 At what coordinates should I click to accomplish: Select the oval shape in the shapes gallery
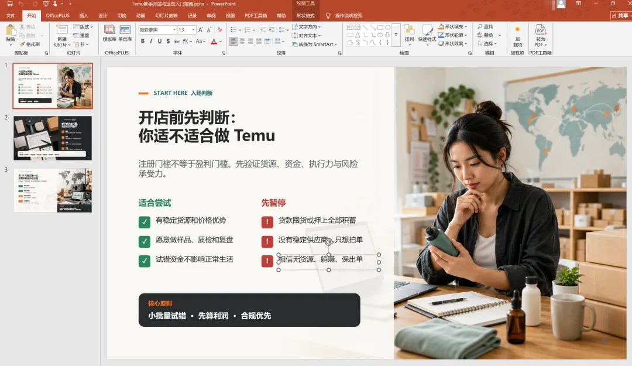[x=387, y=28]
